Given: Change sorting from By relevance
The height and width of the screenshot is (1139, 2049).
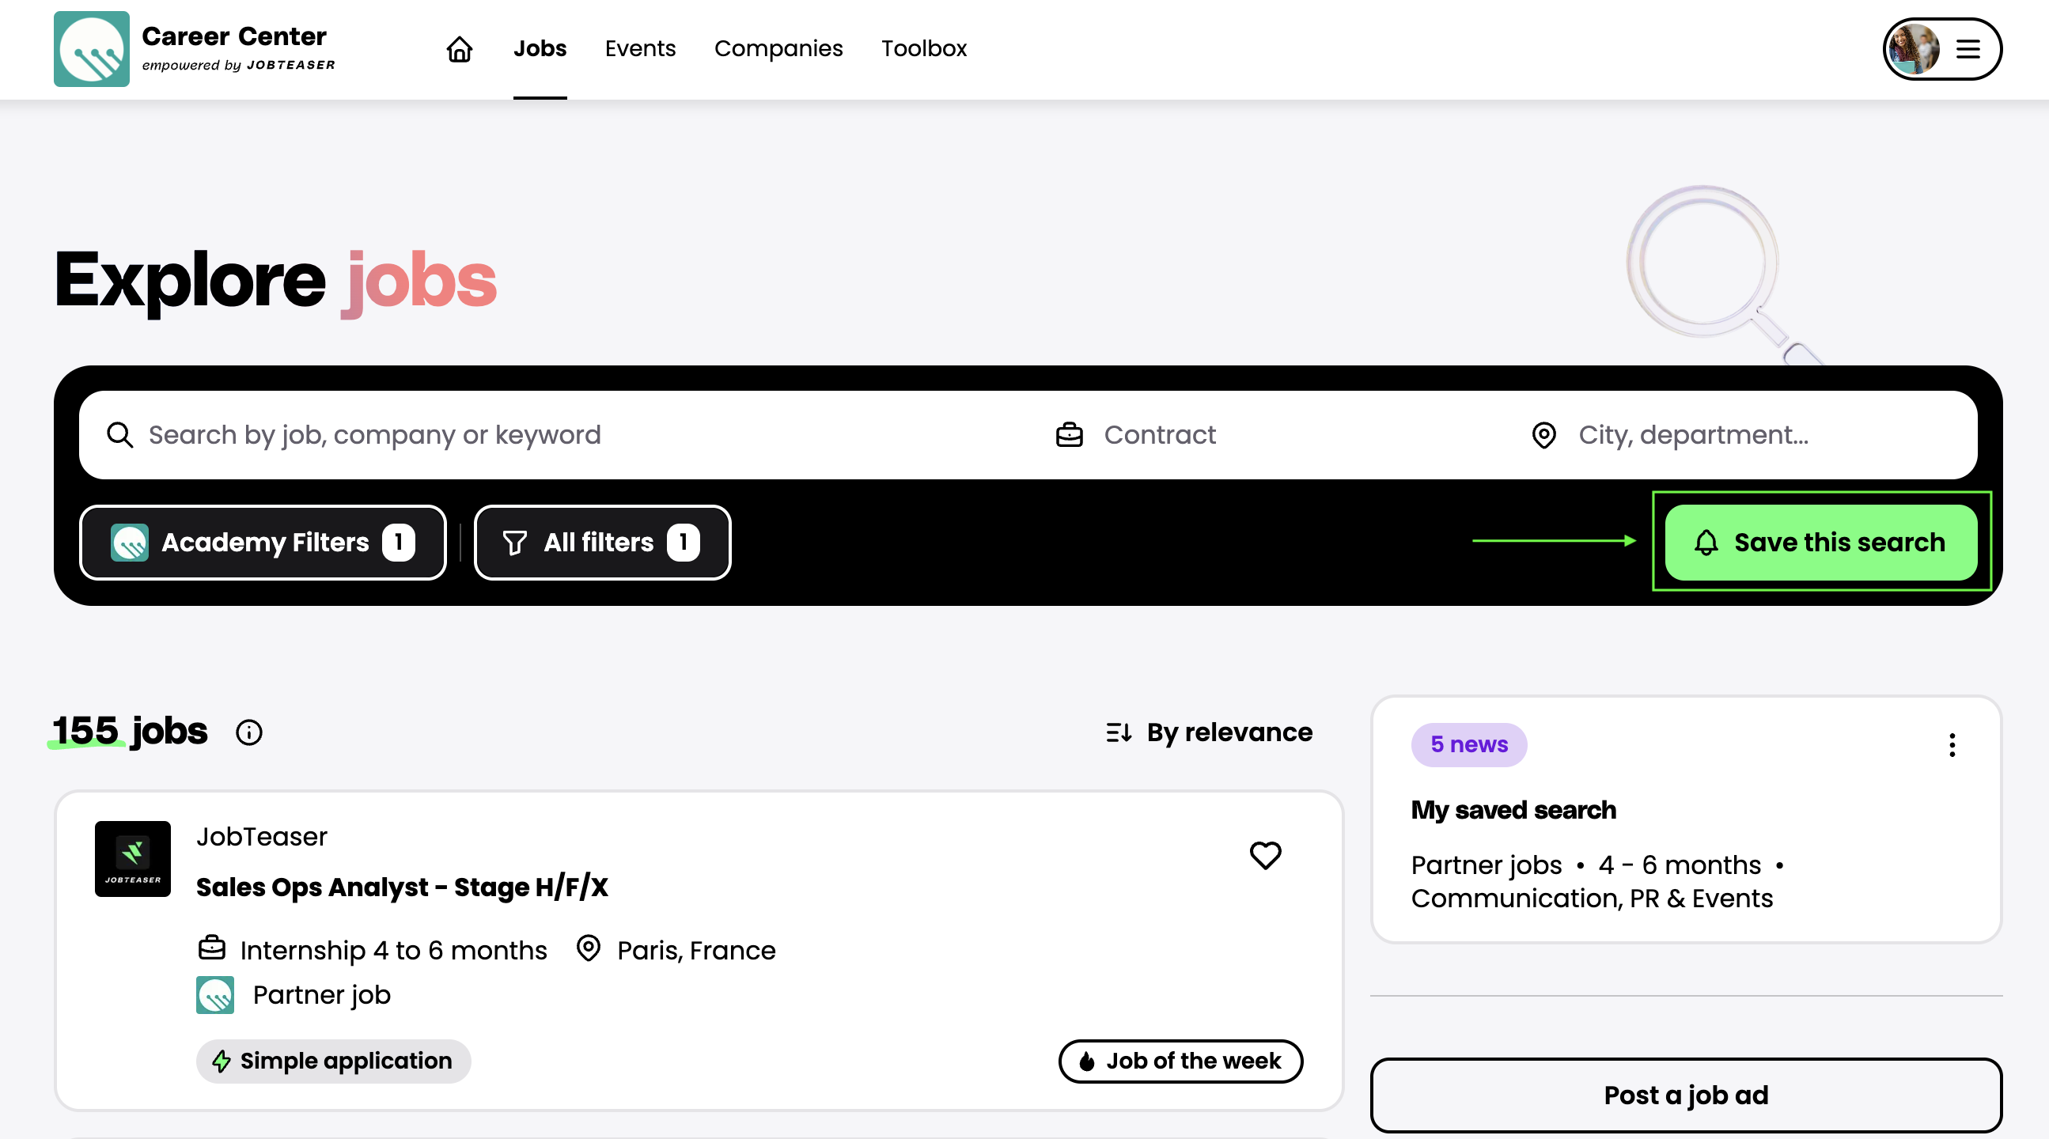Looking at the screenshot, I should 1209,732.
